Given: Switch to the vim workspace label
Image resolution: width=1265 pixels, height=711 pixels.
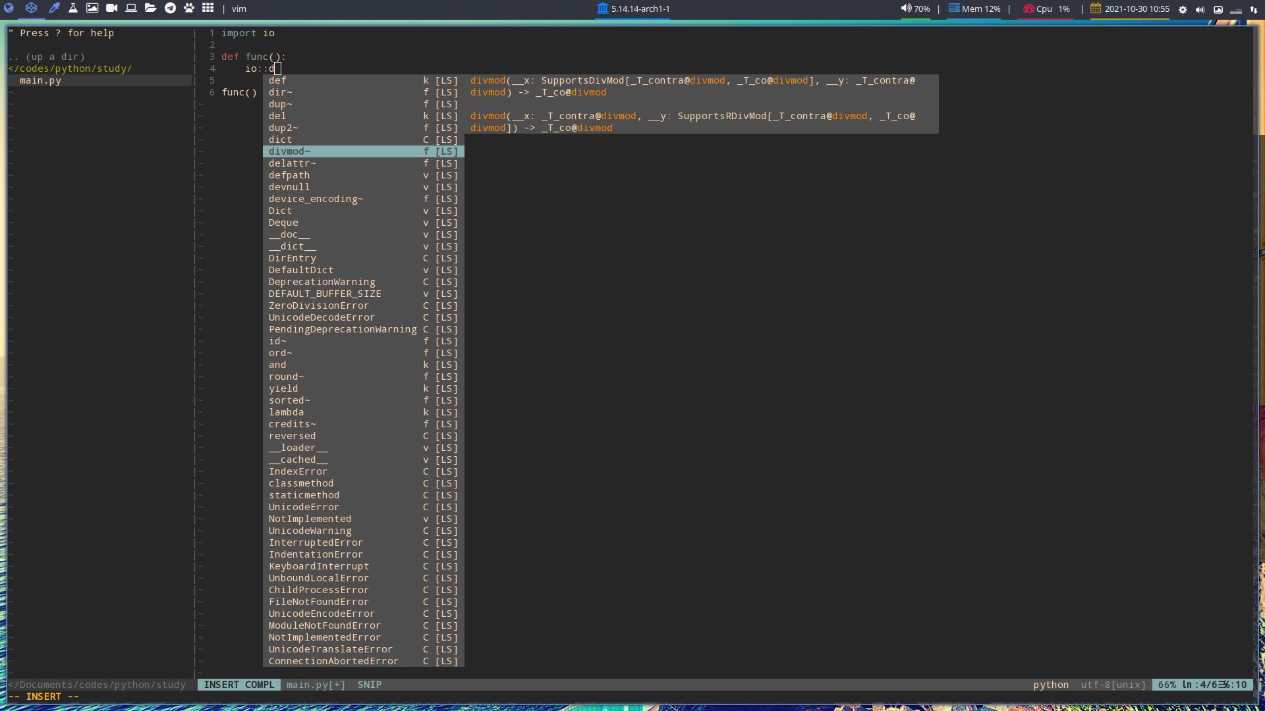Looking at the screenshot, I should click(x=239, y=9).
